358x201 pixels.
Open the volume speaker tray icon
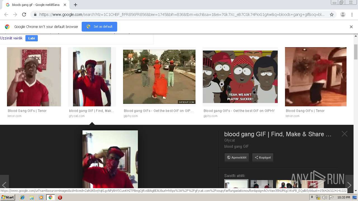coord(324,197)
